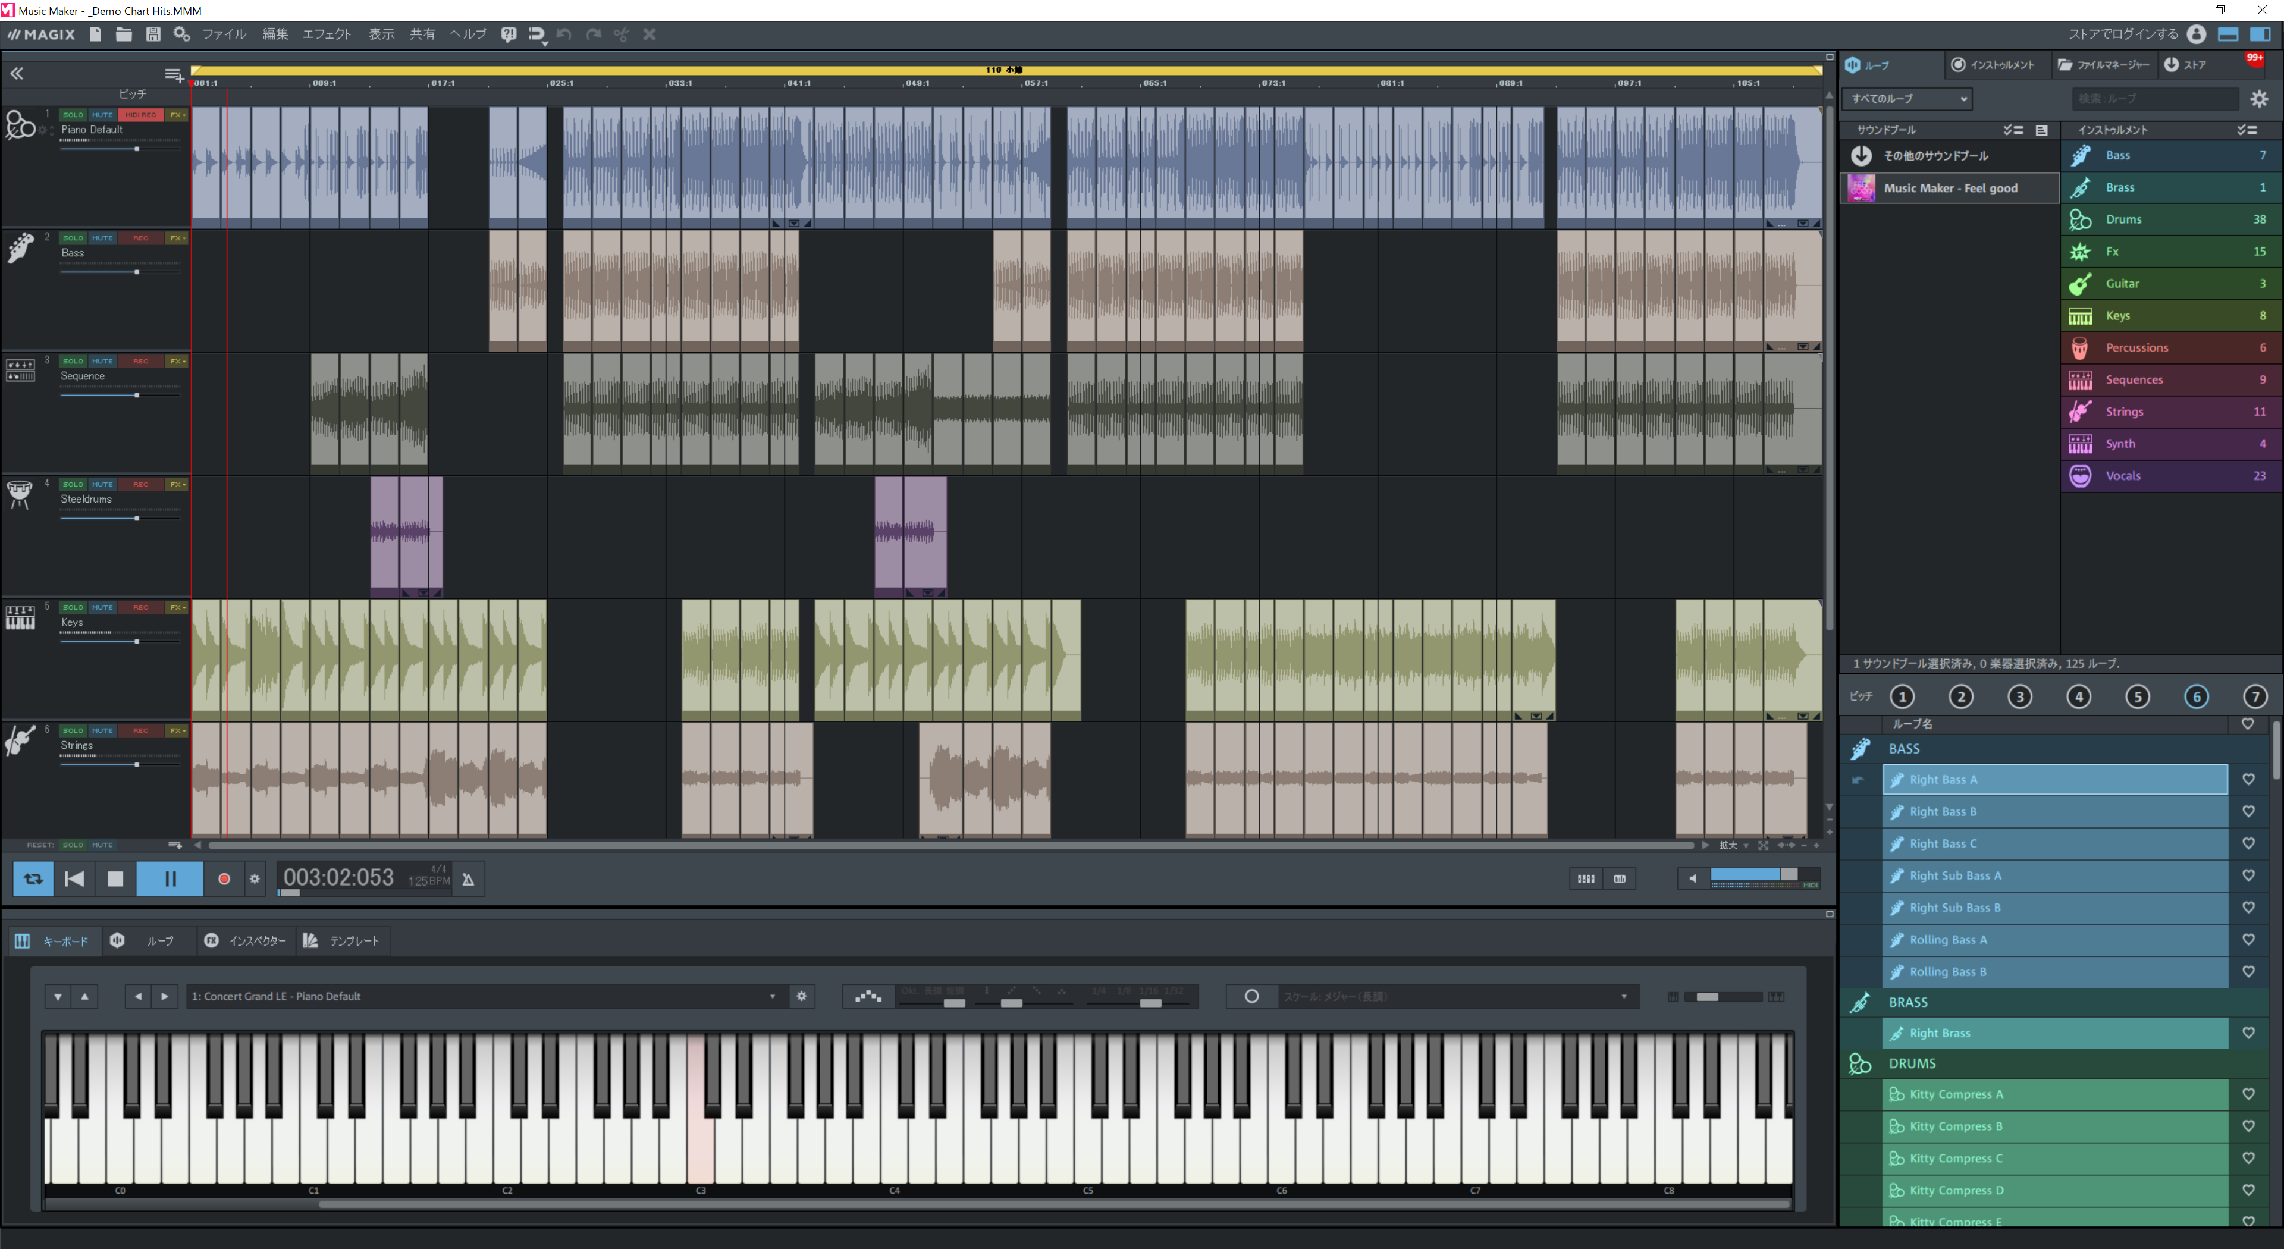The height and width of the screenshot is (1249, 2284).
Task: Select Drums instrument filter
Action: [x=2170, y=220]
